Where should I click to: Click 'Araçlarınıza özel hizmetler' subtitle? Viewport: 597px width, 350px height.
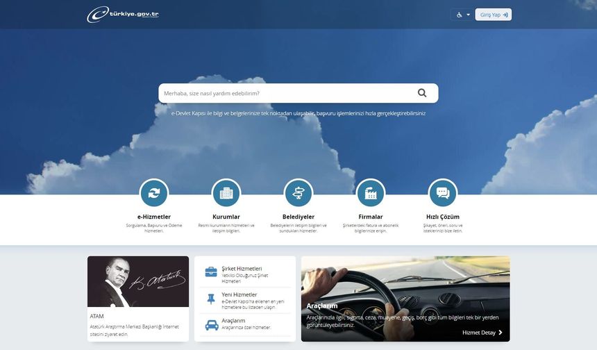(246, 328)
